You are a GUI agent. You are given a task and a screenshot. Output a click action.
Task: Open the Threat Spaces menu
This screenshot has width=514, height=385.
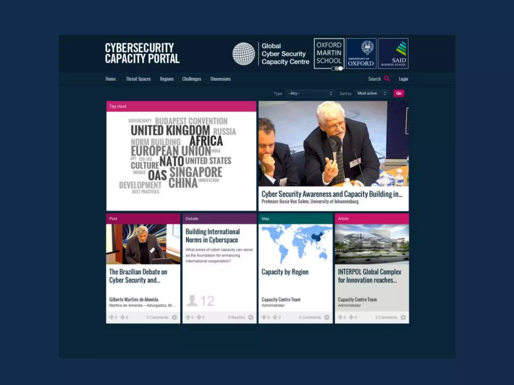(x=138, y=79)
